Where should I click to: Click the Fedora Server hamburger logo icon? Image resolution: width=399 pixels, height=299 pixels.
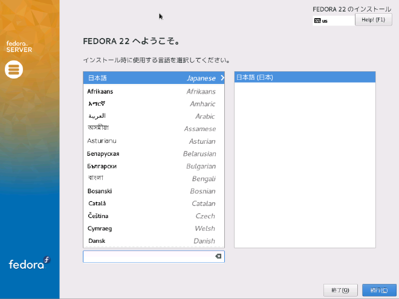(x=14, y=70)
